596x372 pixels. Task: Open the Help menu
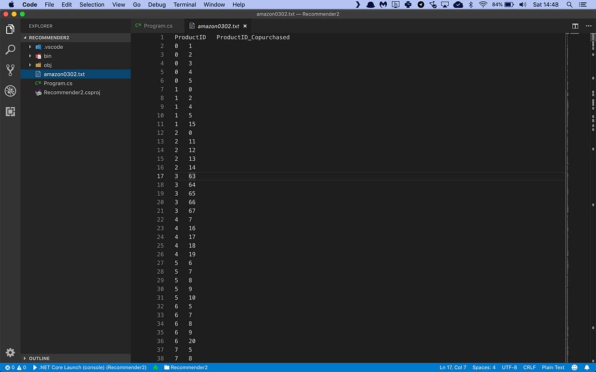(239, 5)
